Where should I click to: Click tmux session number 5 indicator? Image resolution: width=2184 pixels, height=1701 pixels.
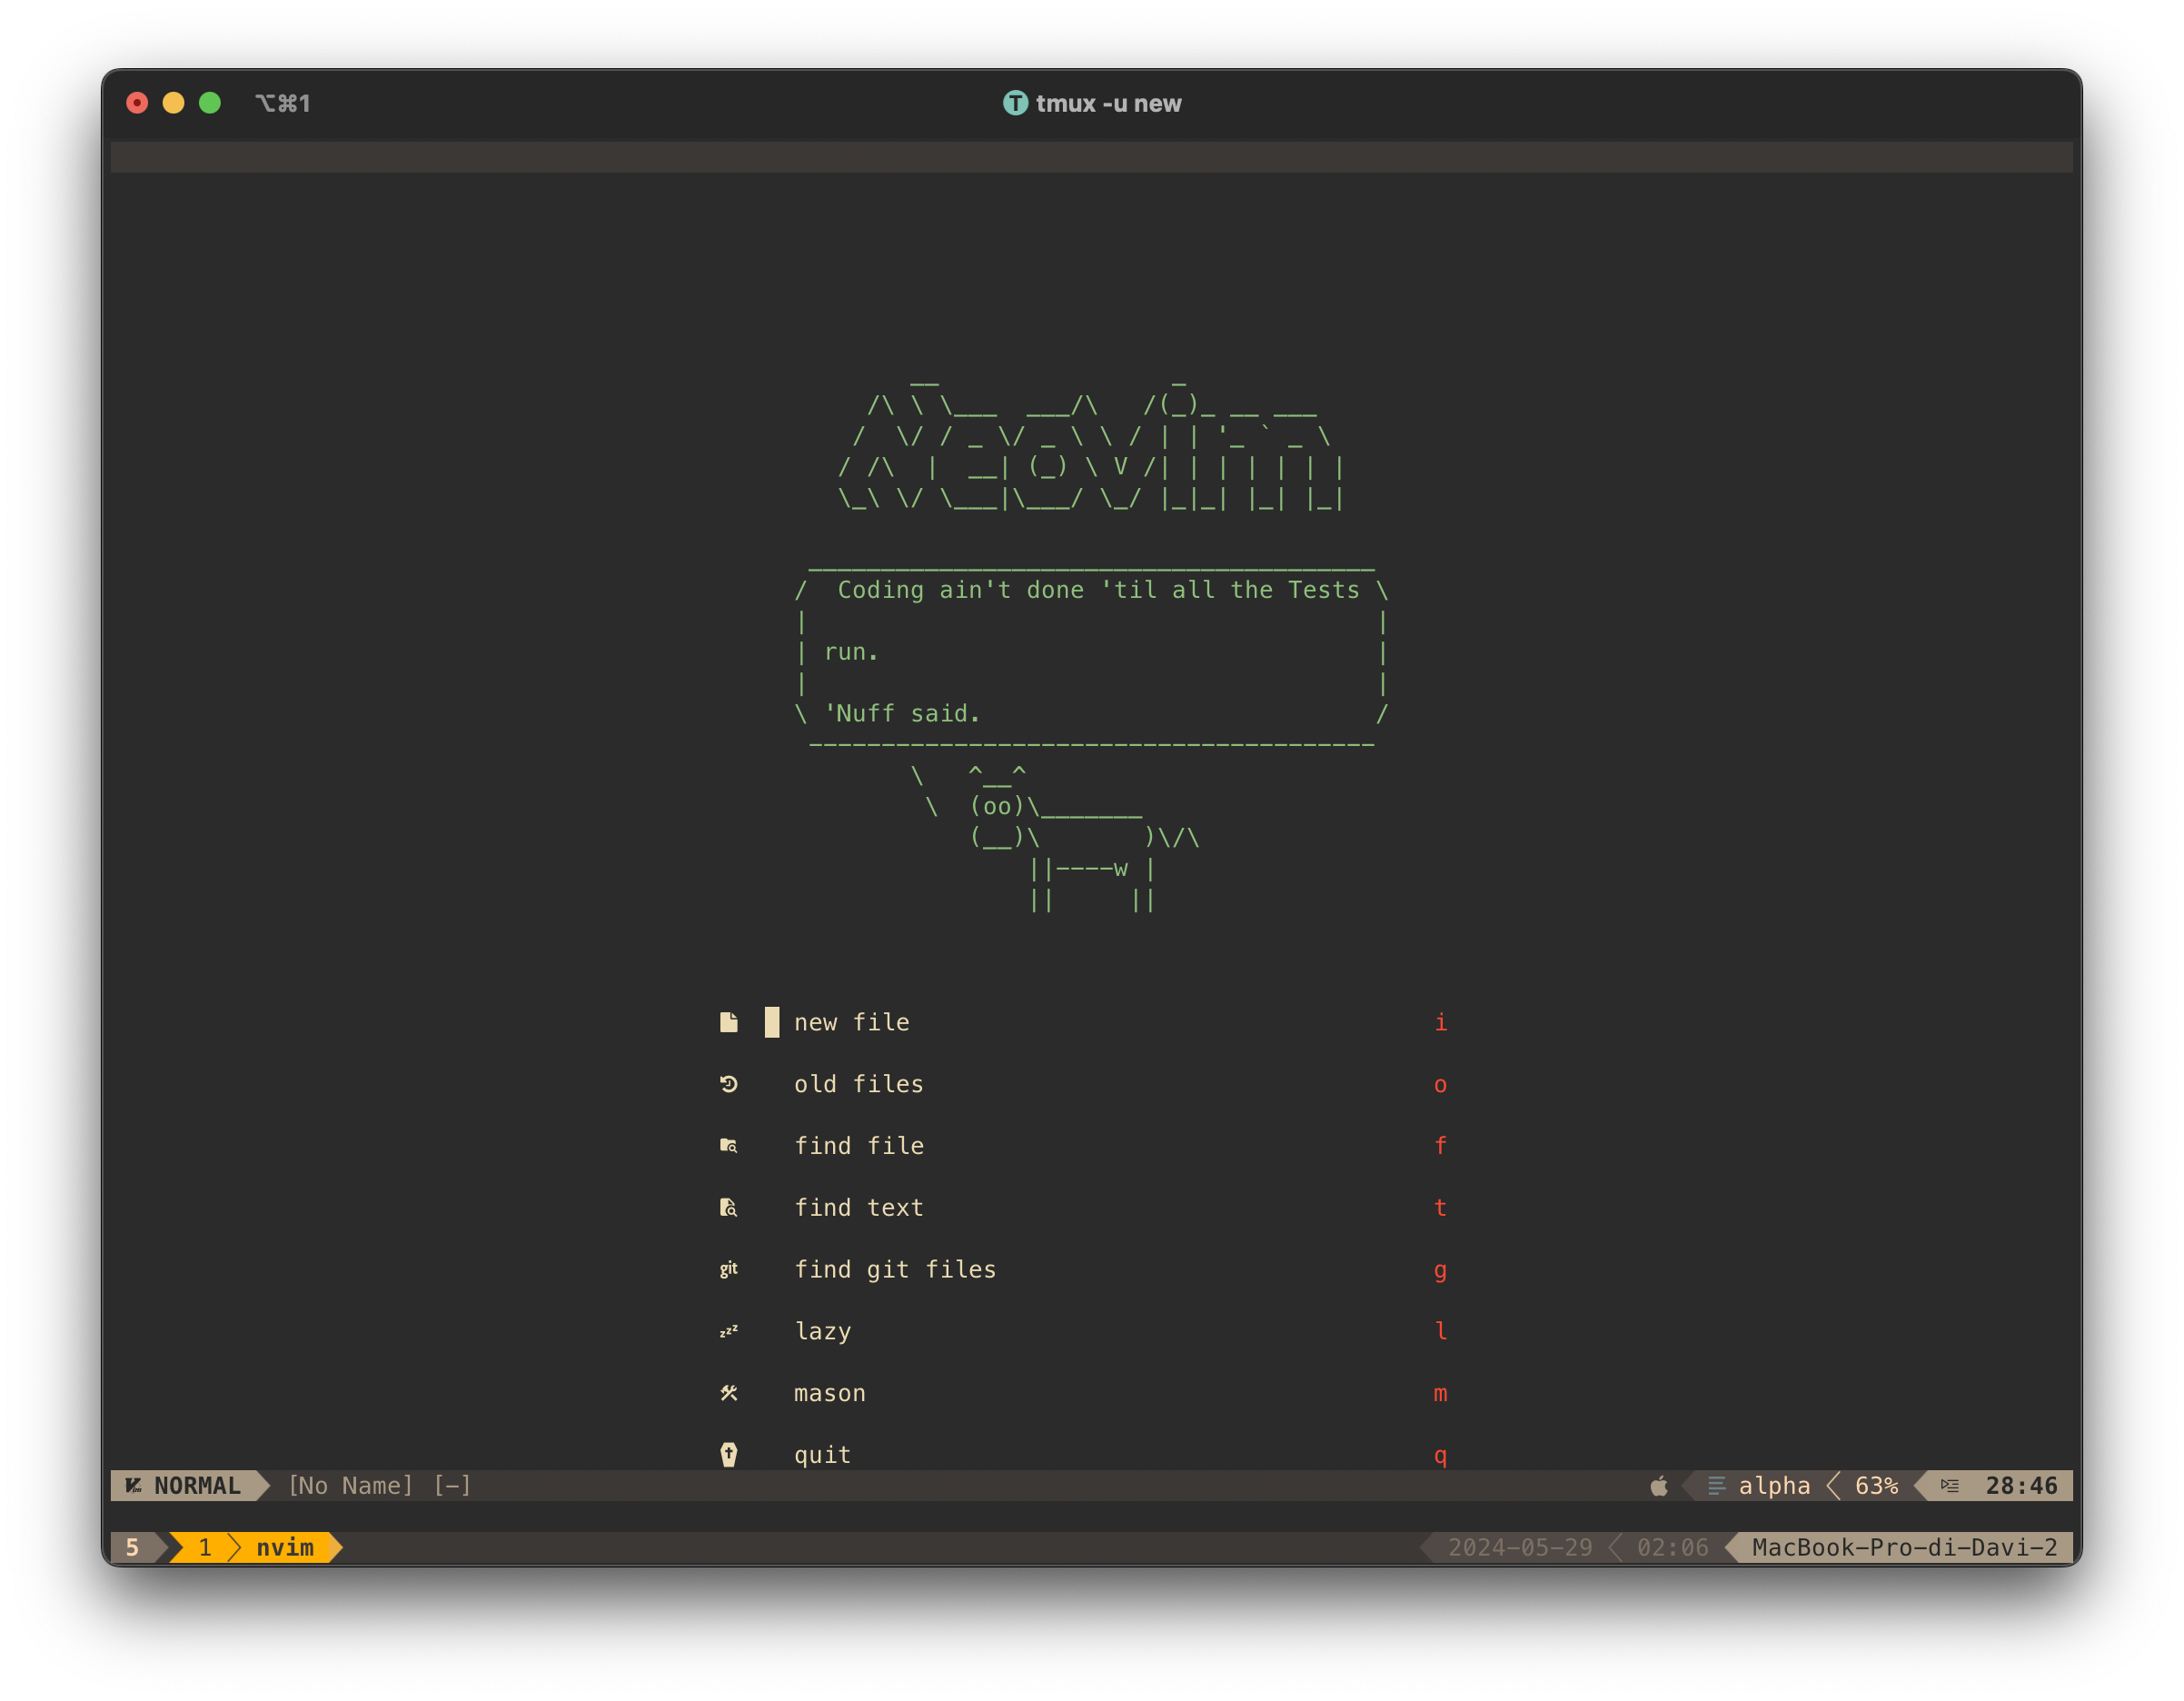(x=132, y=1547)
